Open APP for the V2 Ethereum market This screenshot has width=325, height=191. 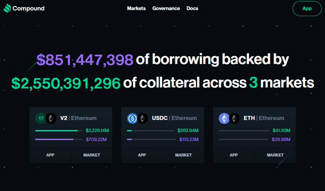50,155
